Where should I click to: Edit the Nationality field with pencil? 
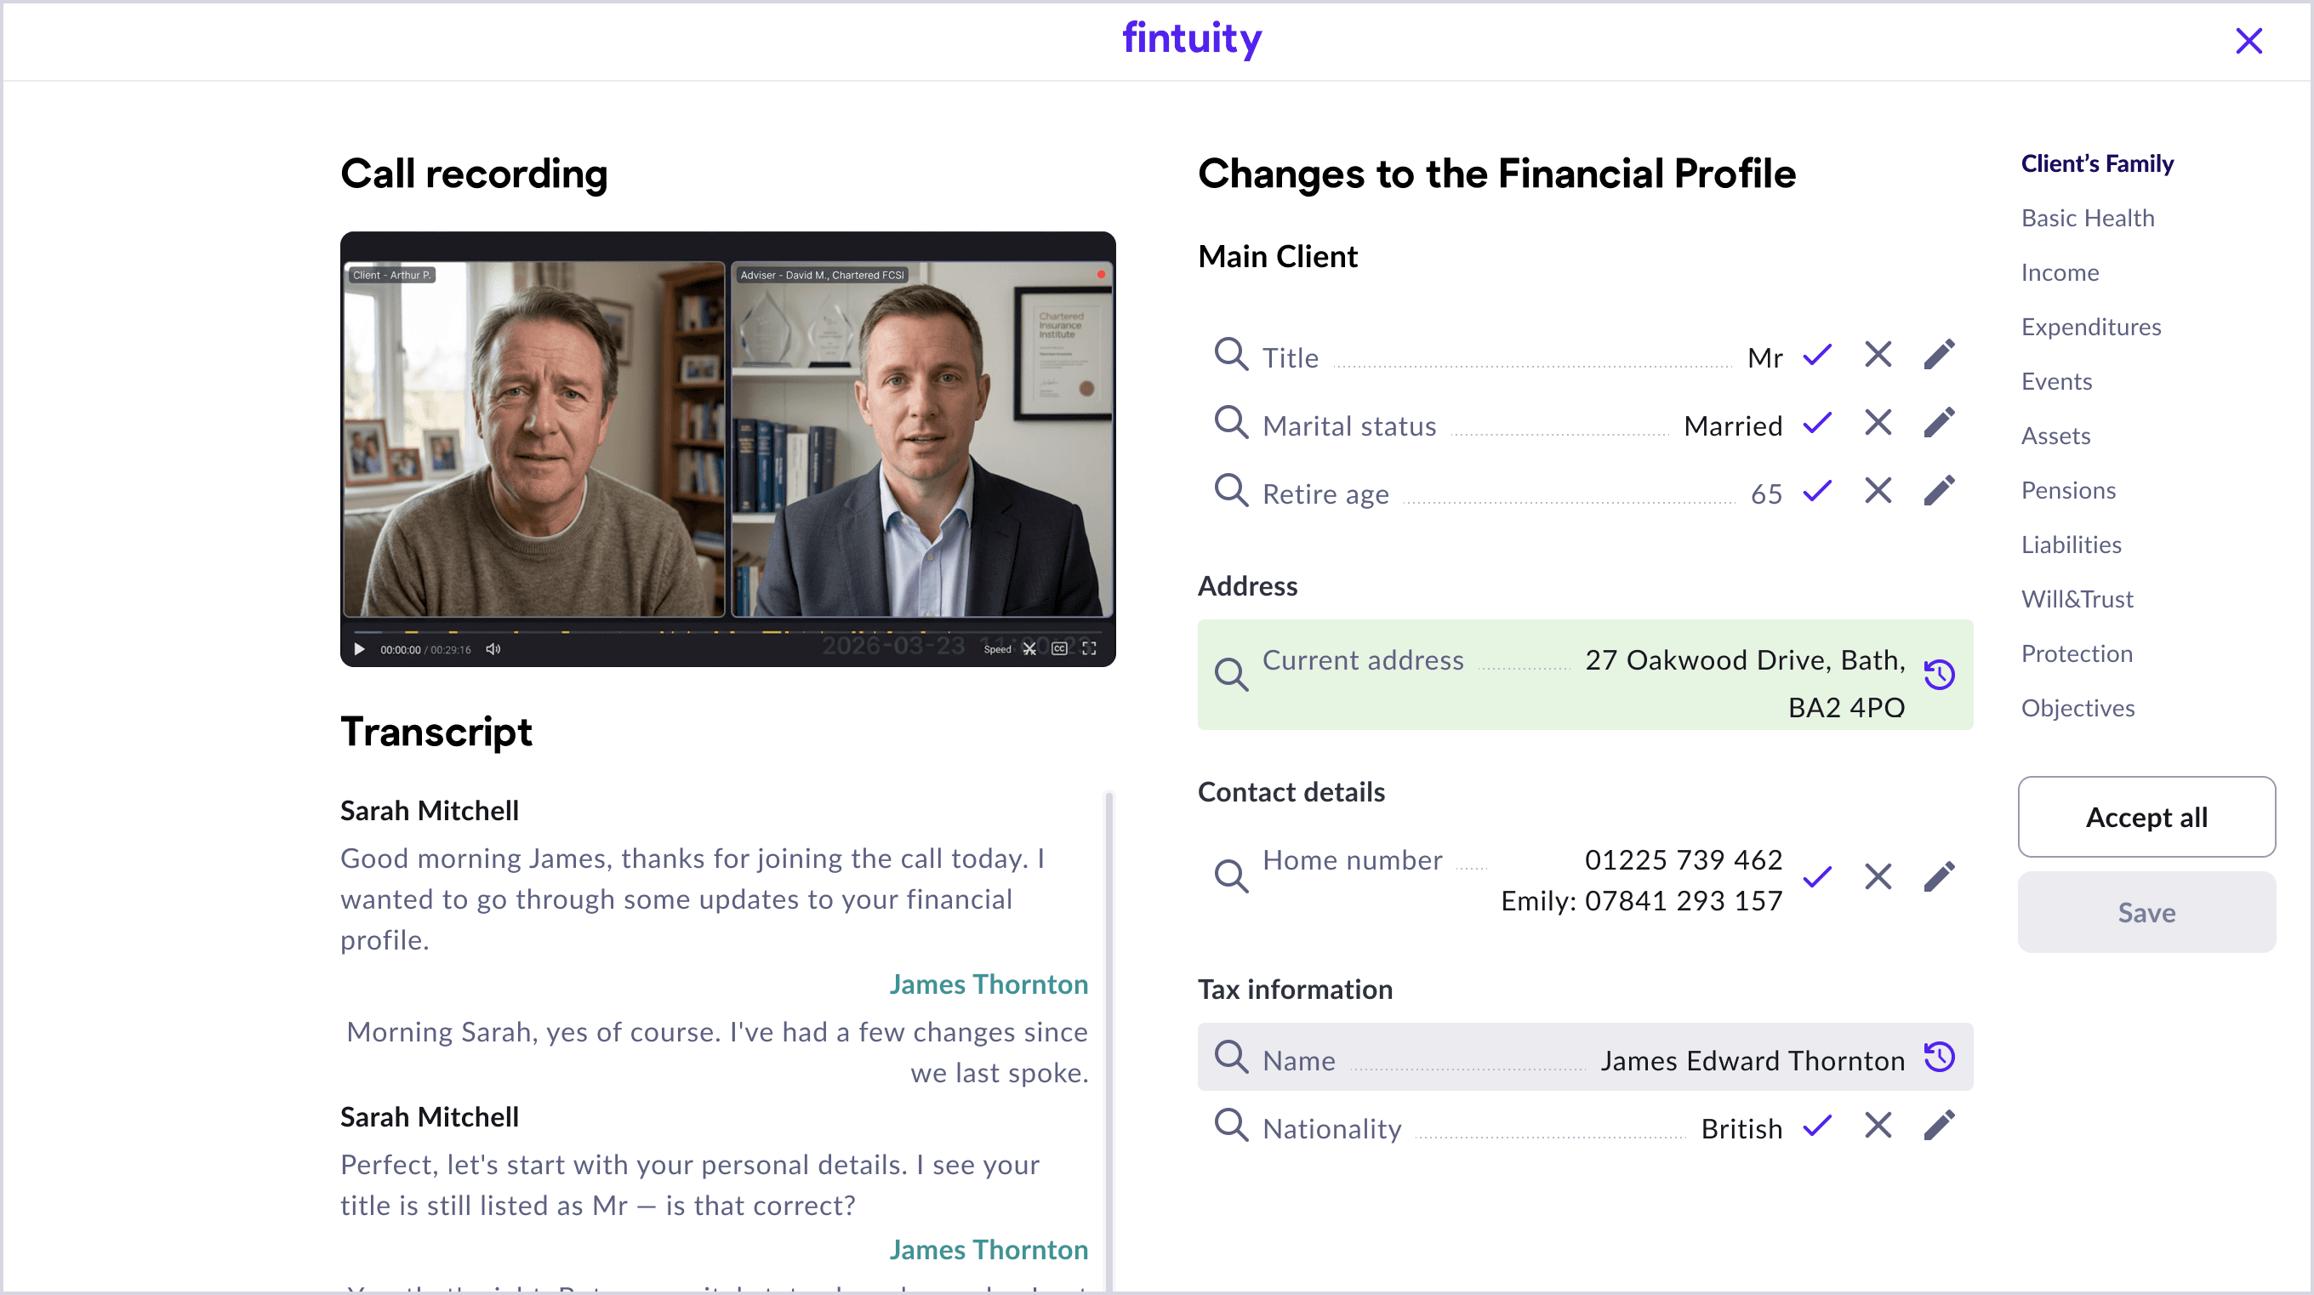pos(1940,1126)
